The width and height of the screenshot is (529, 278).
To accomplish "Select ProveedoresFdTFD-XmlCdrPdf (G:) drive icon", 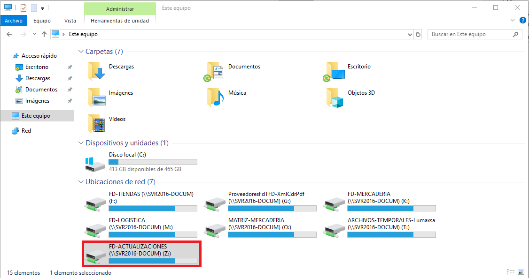I will tap(215, 203).
